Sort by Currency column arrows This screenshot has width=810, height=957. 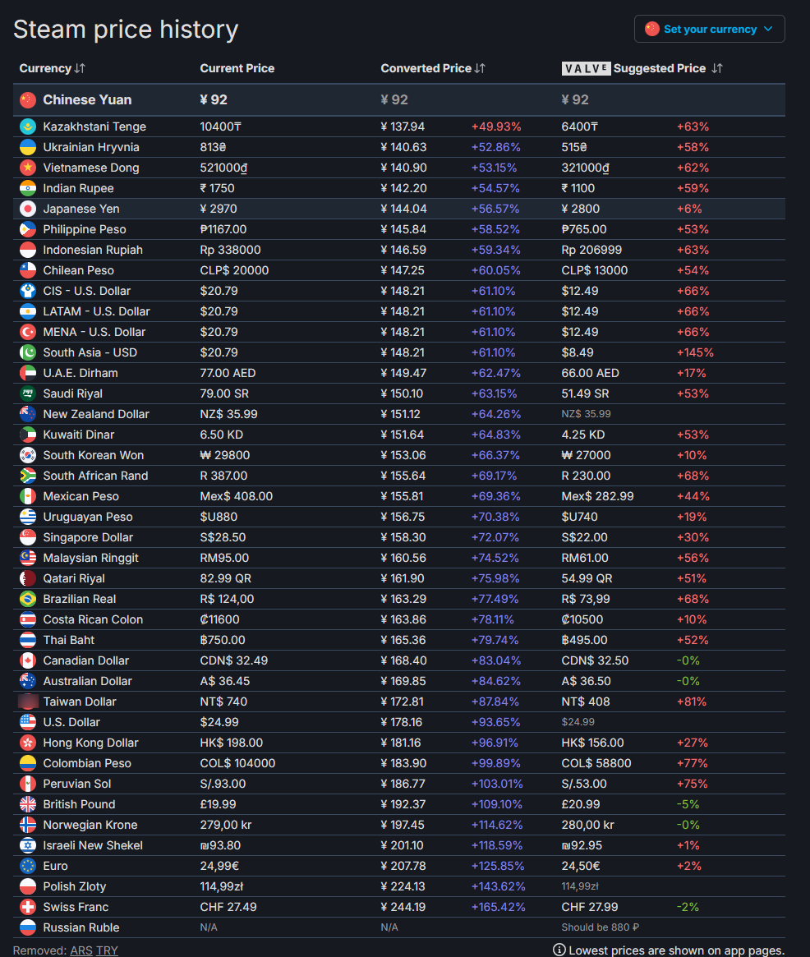click(x=80, y=68)
